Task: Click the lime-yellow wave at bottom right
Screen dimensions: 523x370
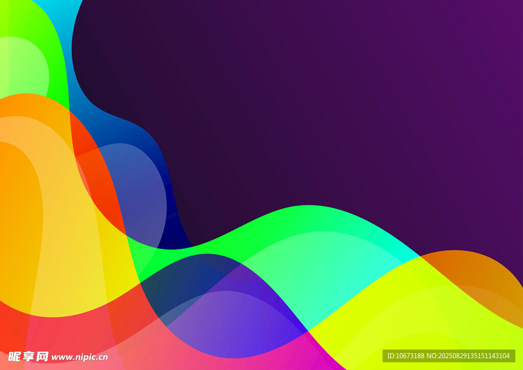Action: [x=409, y=317]
